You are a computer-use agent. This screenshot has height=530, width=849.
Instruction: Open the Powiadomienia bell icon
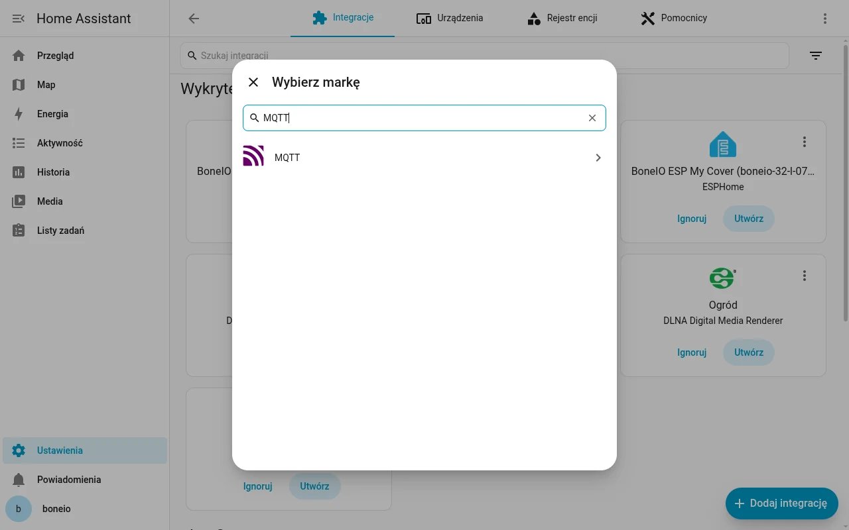pyautogui.click(x=19, y=480)
